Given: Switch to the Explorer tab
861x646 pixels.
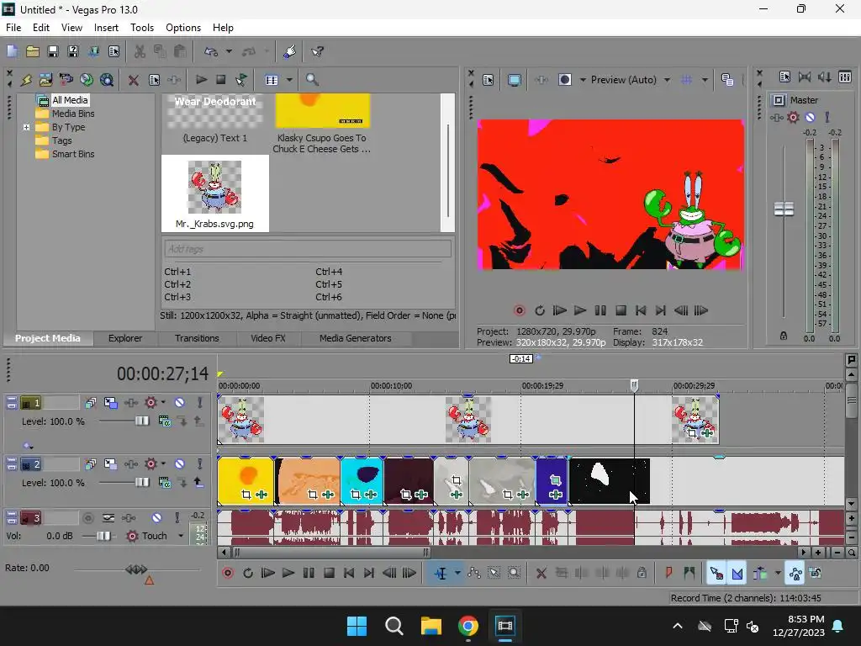Looking at the screenshot, I should point(125,338).
